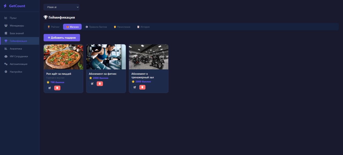Edit the Абонемент в тренажерный зал gift
Image resolution: width=343 pixels, height=155 pixels.
[135, 87]
